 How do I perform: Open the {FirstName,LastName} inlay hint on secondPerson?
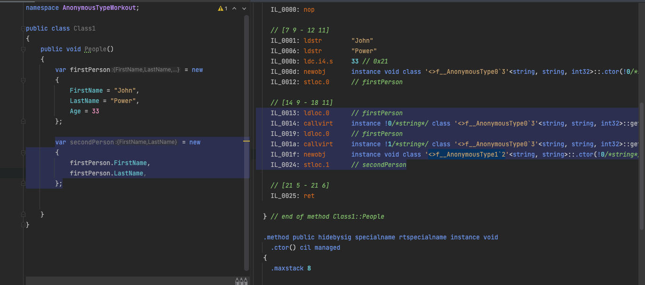(145, 142)
